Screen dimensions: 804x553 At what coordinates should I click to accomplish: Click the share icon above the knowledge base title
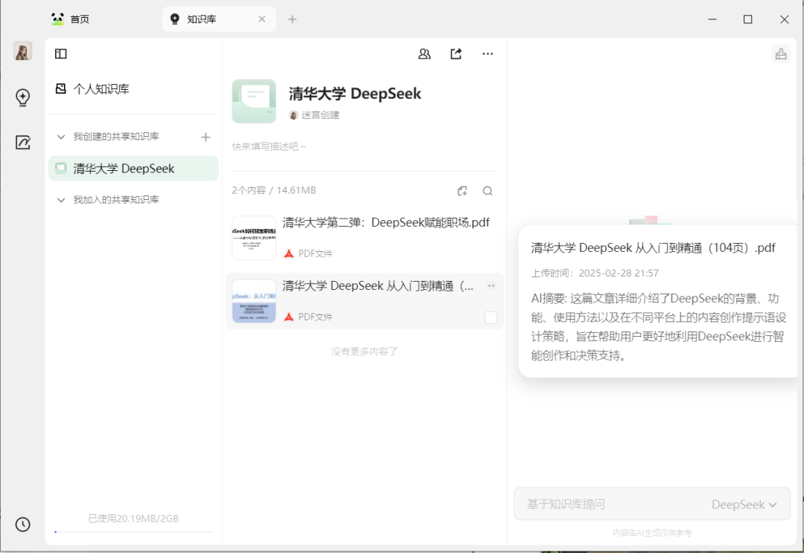click(456, 54)
